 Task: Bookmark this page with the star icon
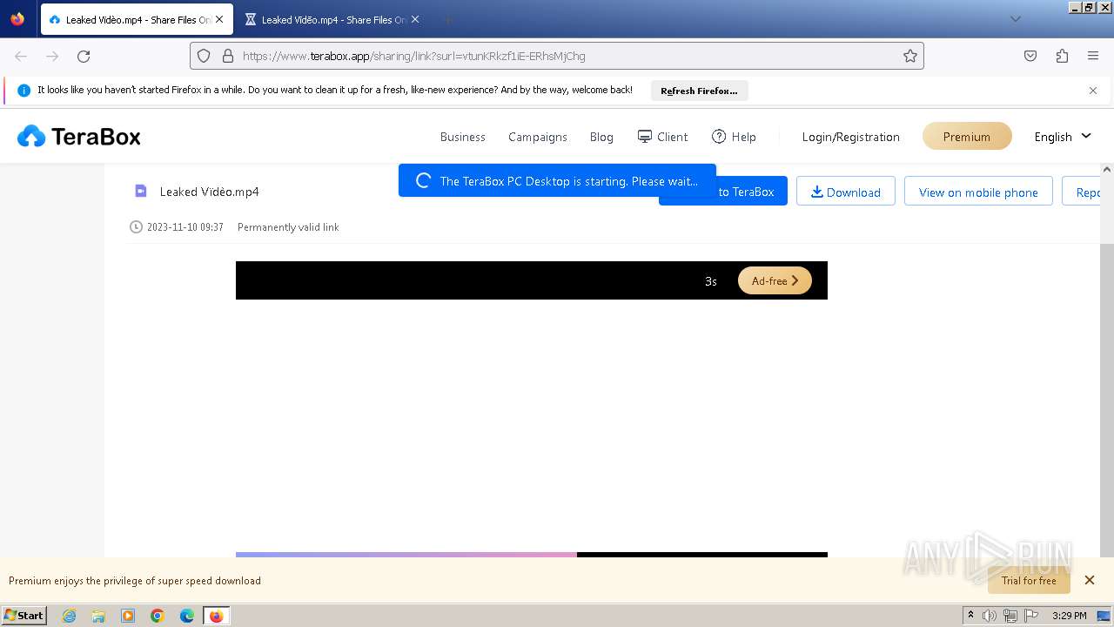(x=910, y=56)
